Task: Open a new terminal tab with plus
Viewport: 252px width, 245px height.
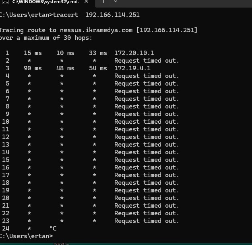Action: point(104,2)
